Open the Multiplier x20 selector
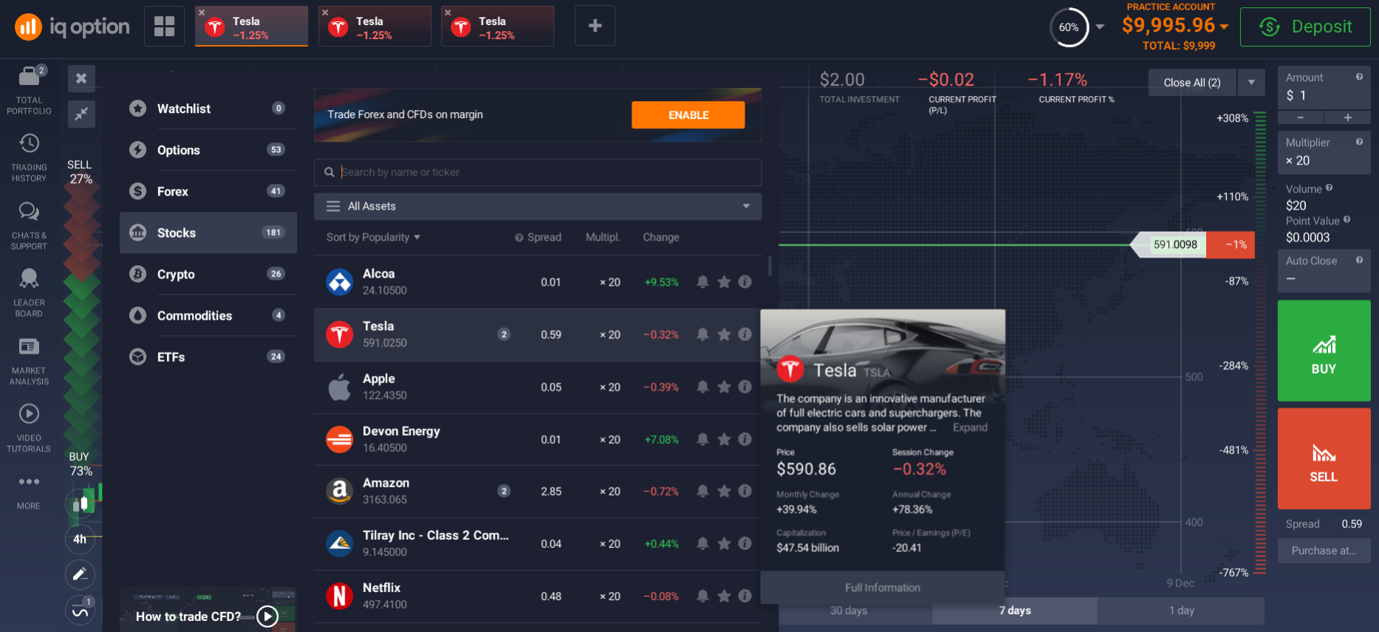The height and width of the screenshot is (632, 1379). tap(1324, 153)
